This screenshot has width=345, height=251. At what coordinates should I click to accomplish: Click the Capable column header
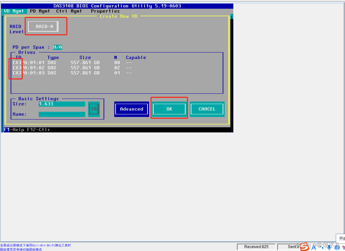click(x=136, y=58)
